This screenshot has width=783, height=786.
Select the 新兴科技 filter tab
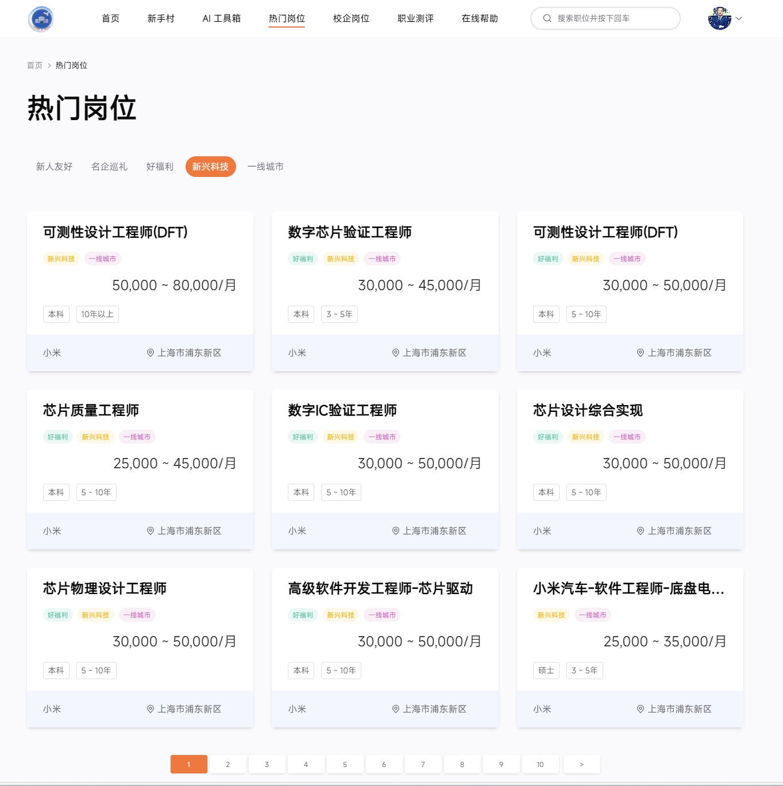(x=211, y=167)
